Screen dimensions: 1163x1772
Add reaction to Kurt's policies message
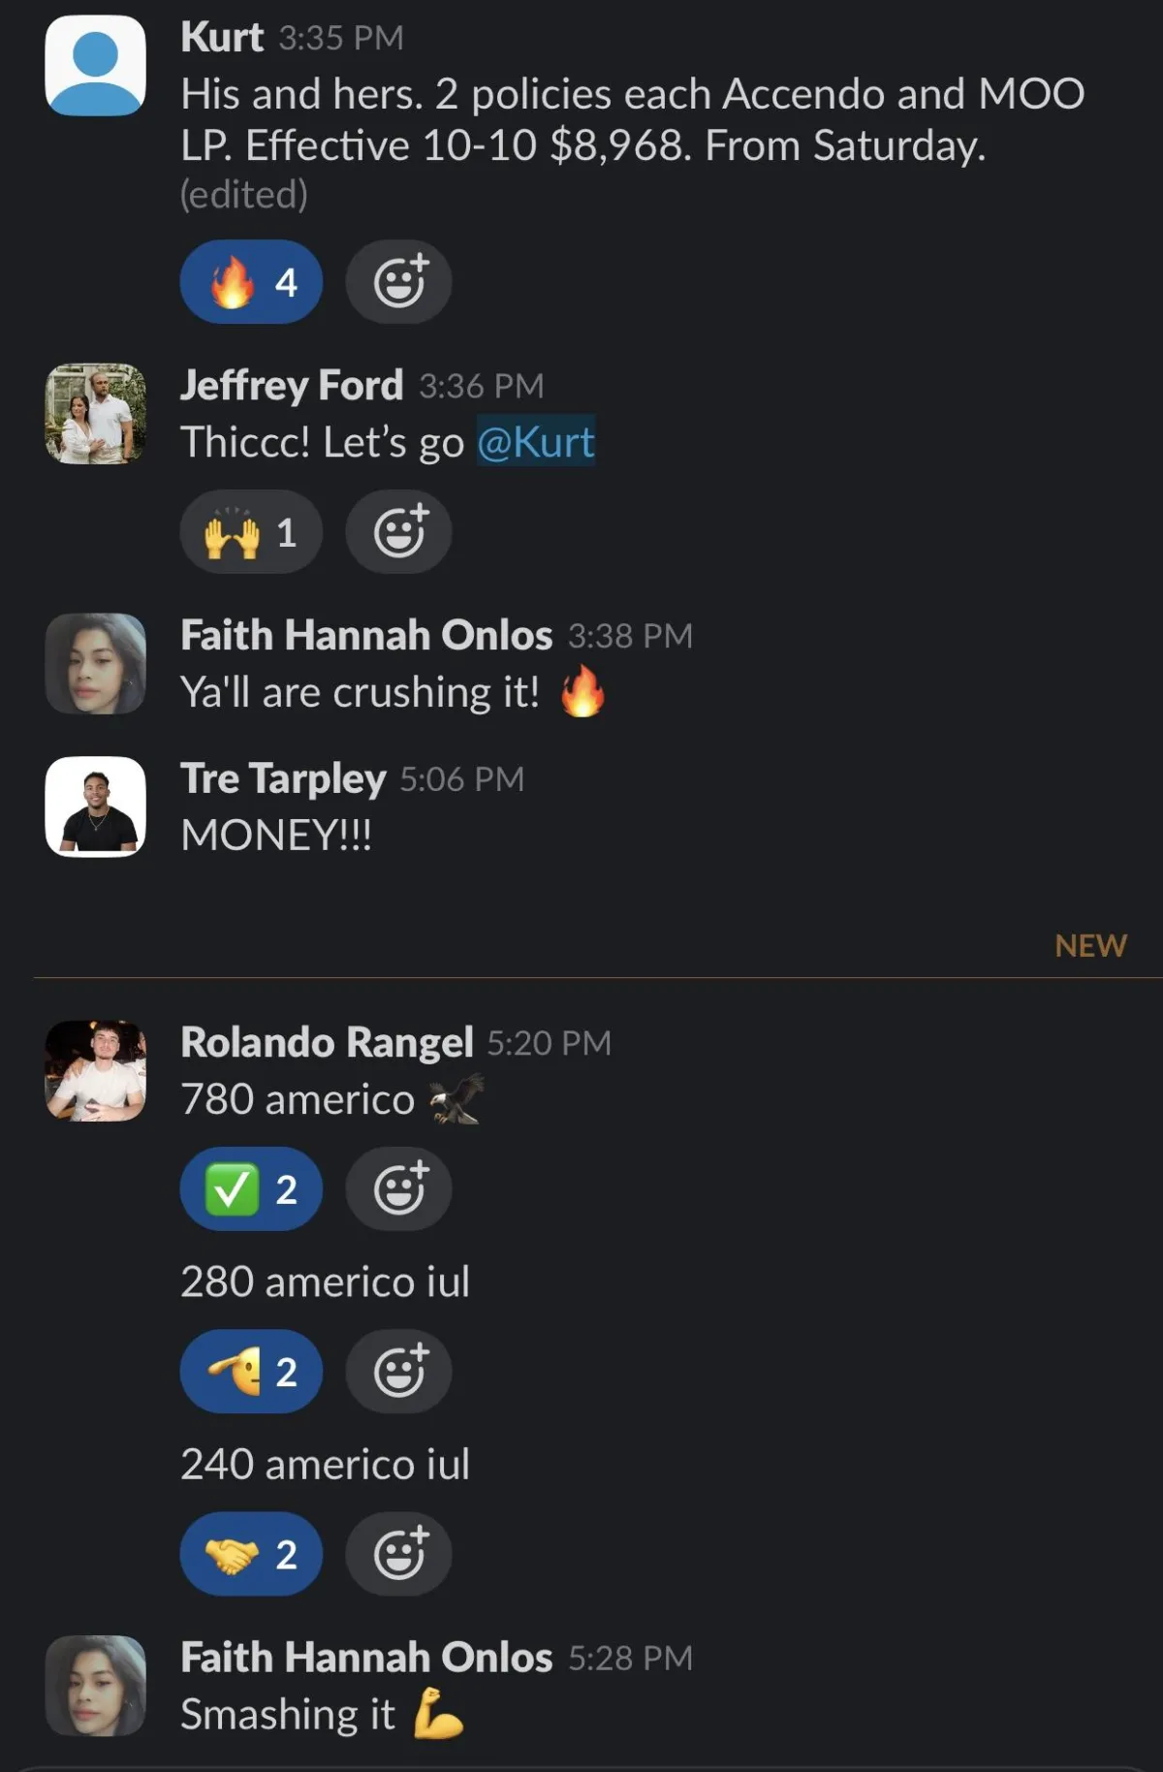click(398, 282)
